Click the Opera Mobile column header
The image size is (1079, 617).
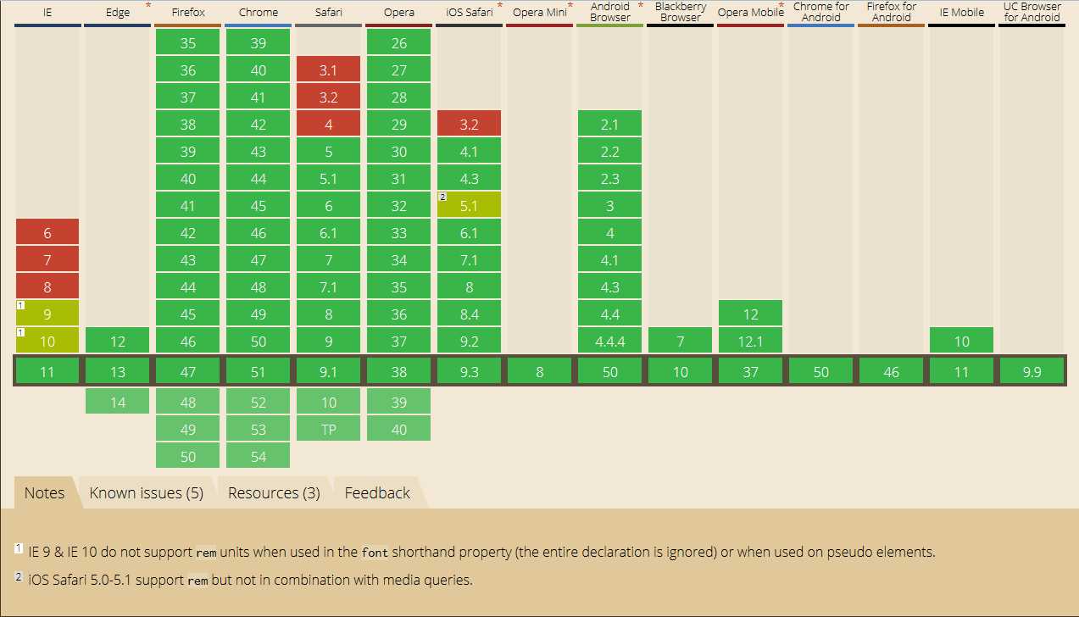coord(751,13)
